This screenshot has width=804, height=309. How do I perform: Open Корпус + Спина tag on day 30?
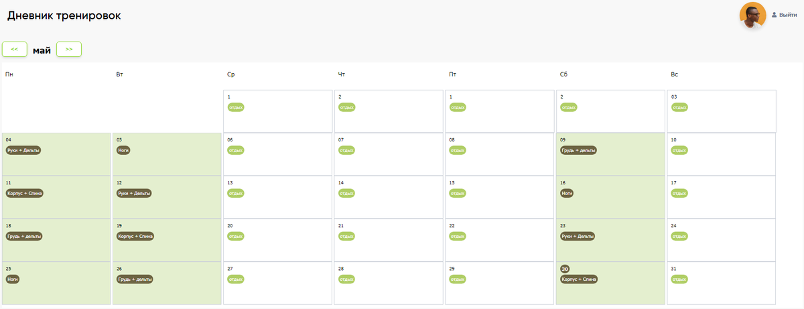click(580, 279)
